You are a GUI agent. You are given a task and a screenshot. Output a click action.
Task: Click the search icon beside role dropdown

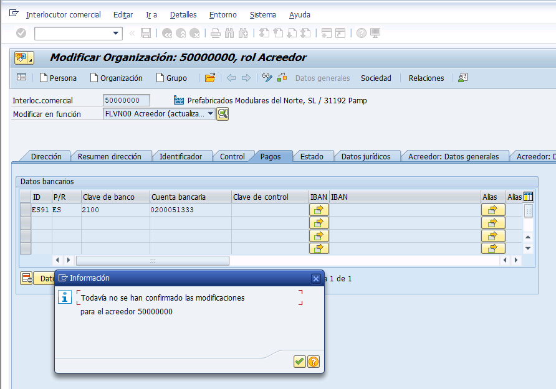pyautogui.click(x=223, y=114)
